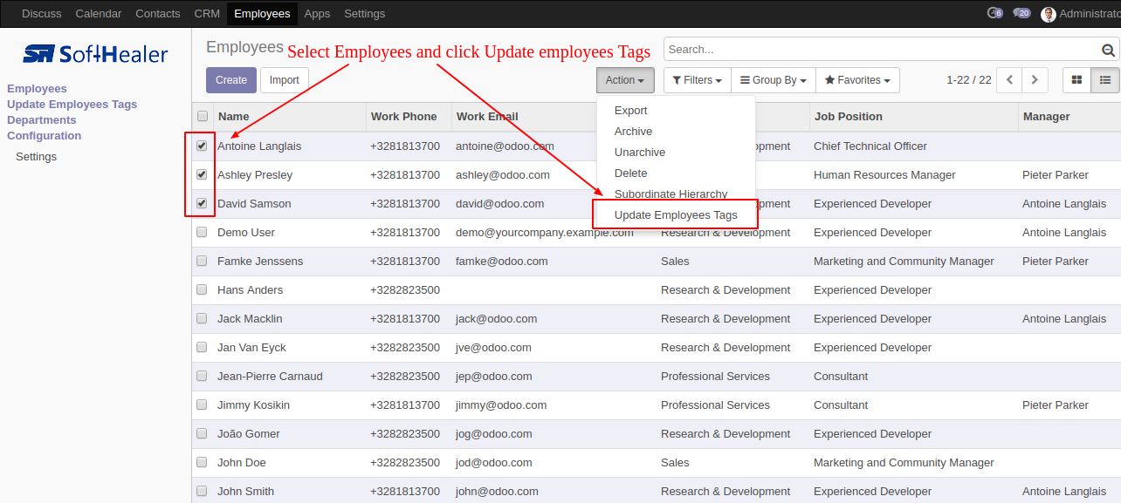Choose Unarchive from Action menu
The height and width of the screenshot is (503, 1121).
pos(676,153)
